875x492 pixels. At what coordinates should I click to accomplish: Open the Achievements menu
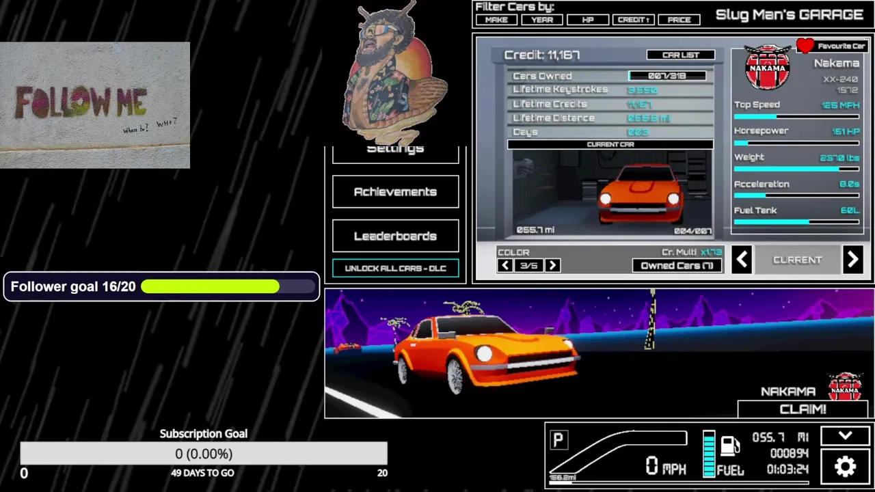coord(395,192)
